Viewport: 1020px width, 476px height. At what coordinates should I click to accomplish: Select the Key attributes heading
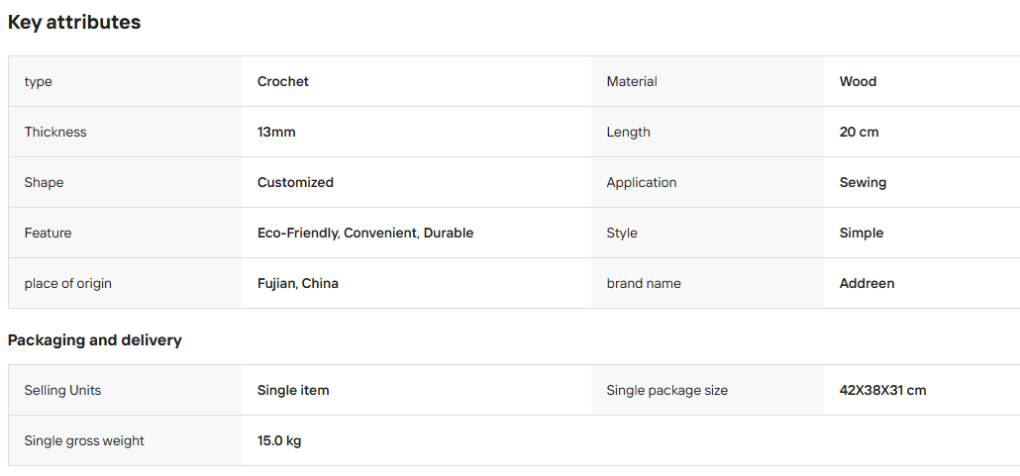point(74,22)
